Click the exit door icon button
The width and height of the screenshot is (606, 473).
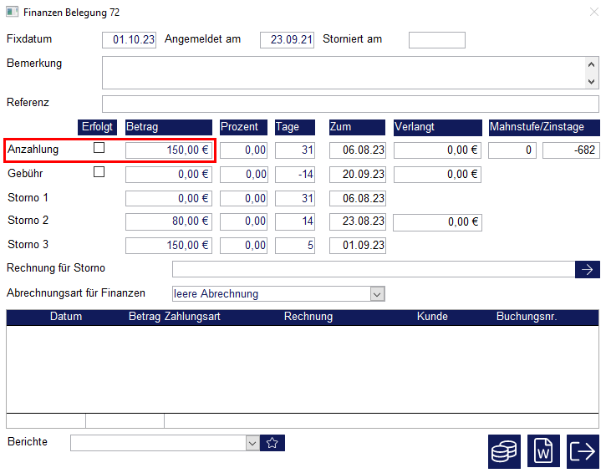pos(583,451)
